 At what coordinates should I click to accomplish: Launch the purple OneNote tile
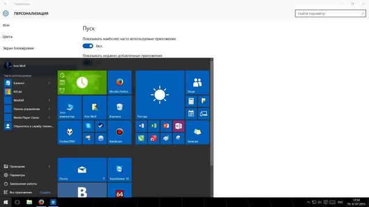(x=179, y=126)
